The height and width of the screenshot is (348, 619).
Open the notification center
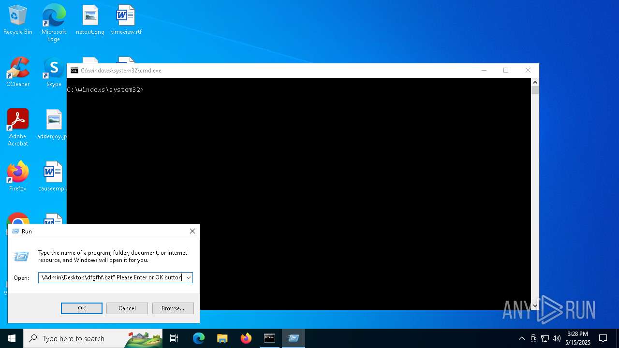(603, 338)
